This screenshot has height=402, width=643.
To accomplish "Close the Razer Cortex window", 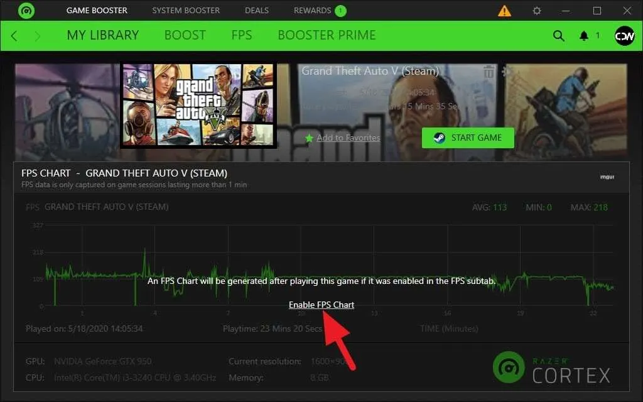I will point(627,11).
